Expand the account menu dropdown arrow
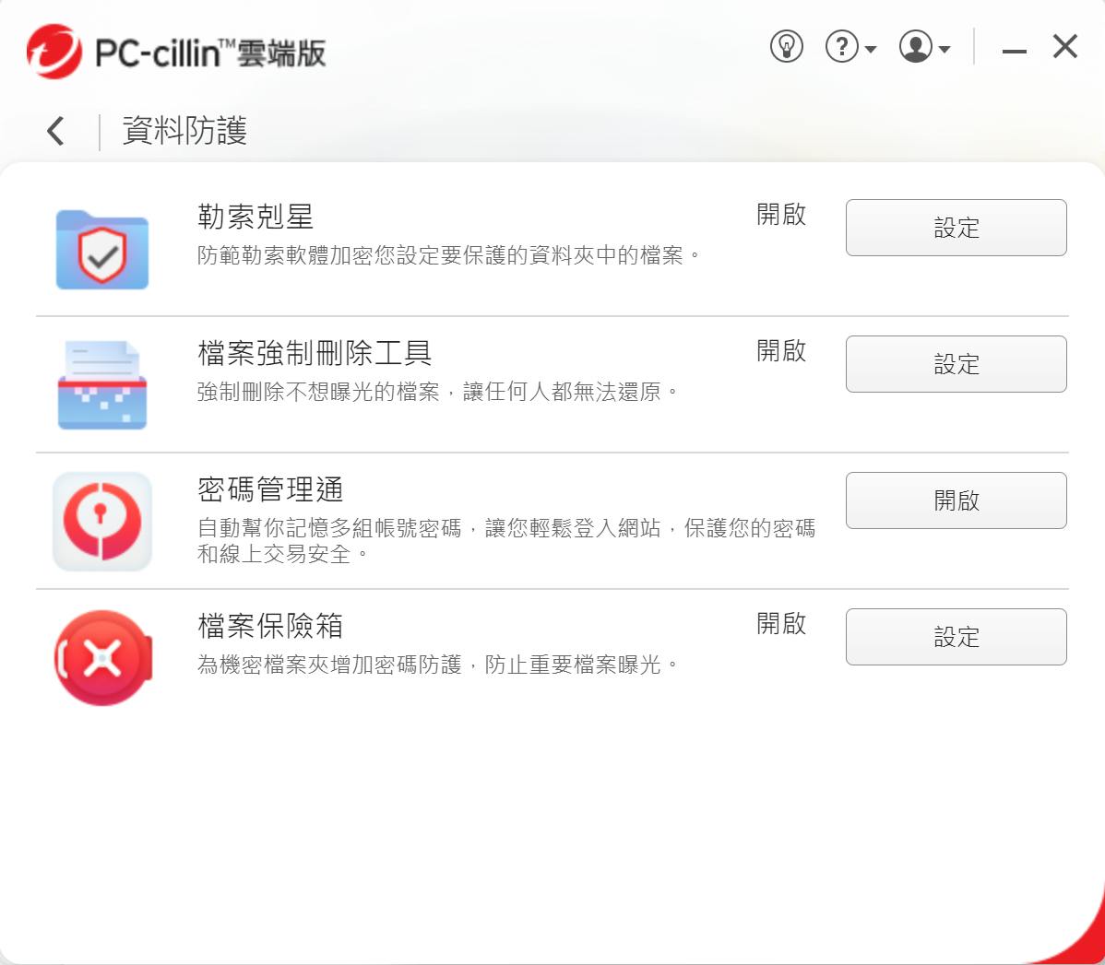 (x=945, y=49)
